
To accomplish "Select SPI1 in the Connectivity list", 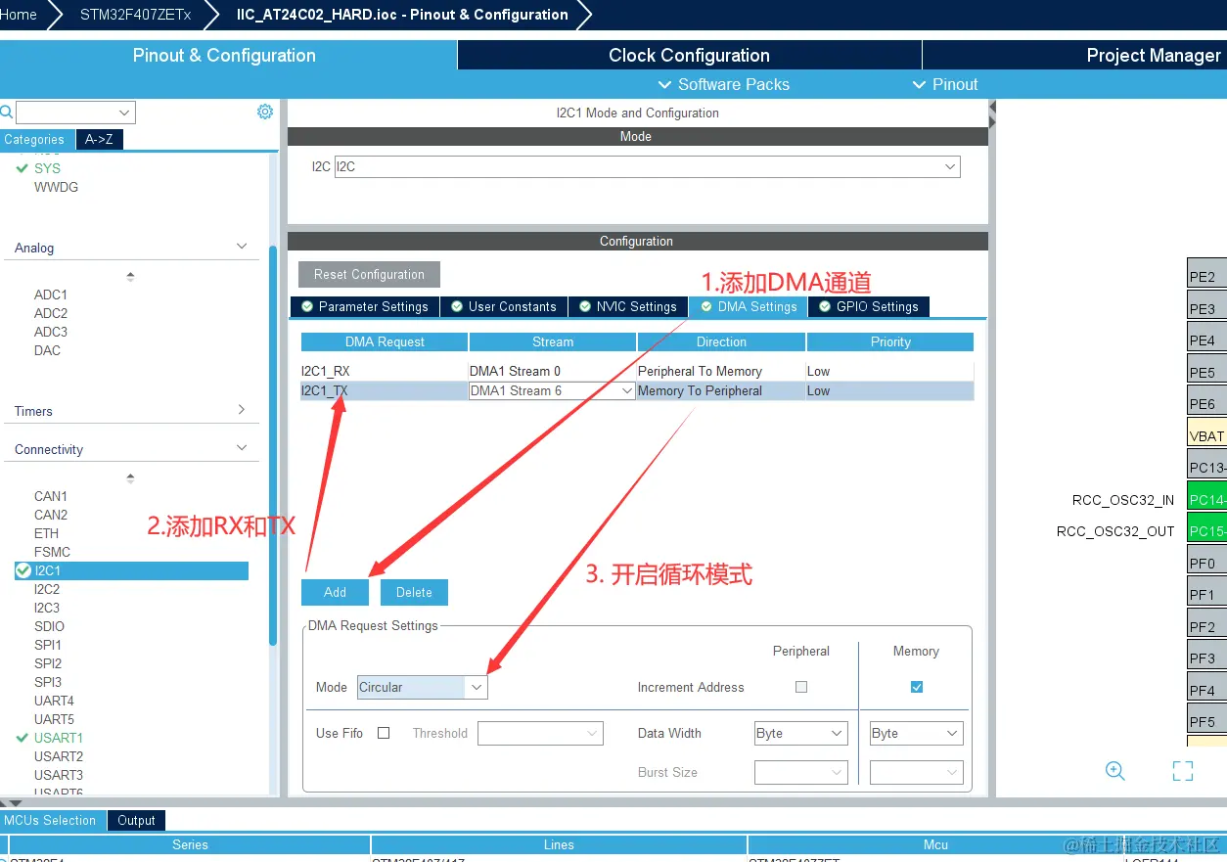I will tap(48, 645).
